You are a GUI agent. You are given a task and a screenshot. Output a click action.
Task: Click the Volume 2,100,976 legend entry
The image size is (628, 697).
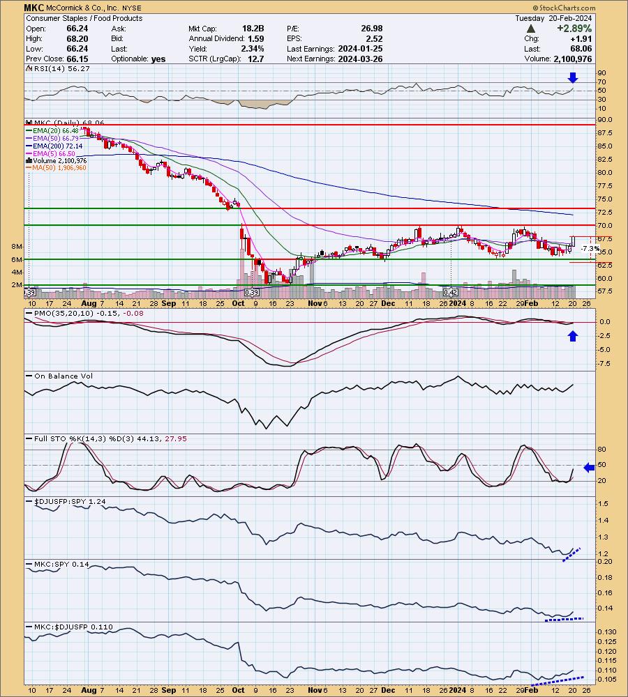(56, 160)
